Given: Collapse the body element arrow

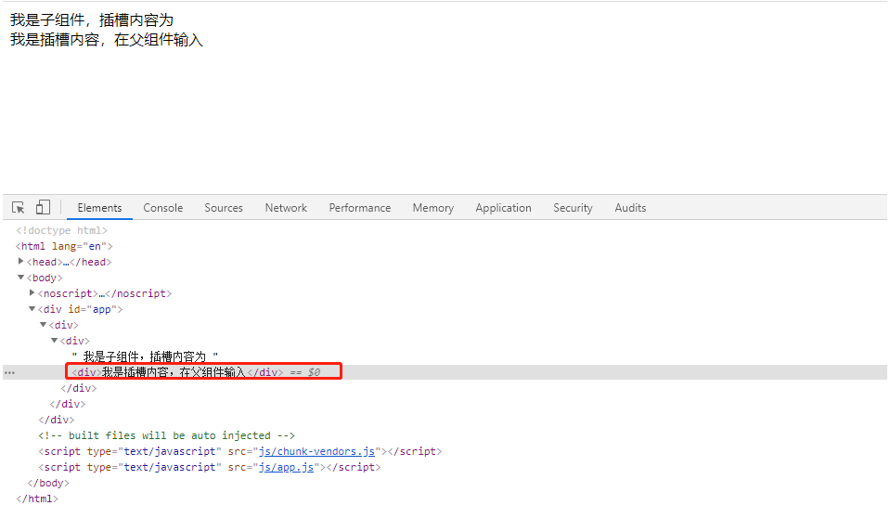Looking at the screenshot, I should [21, 278].
